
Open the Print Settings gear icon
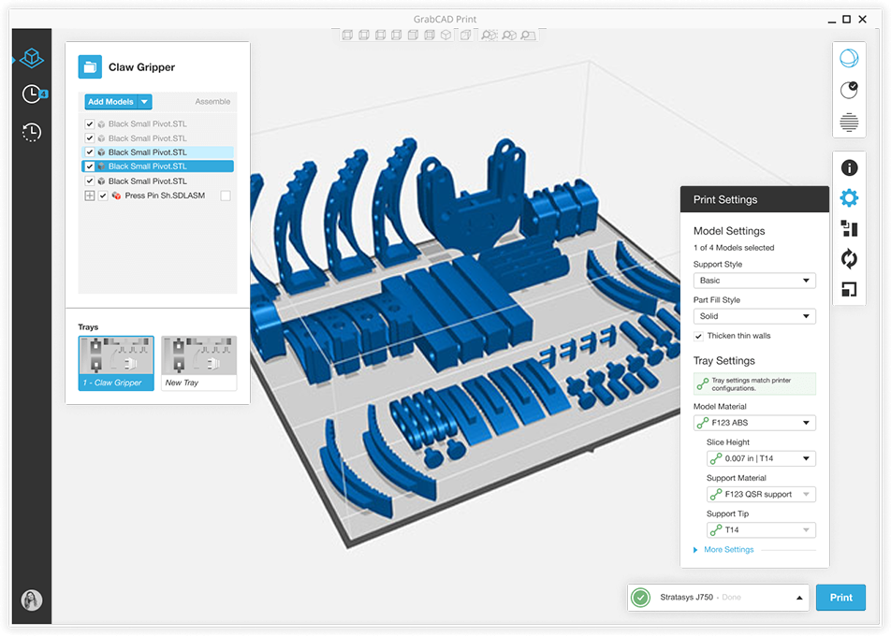(849, 197)
